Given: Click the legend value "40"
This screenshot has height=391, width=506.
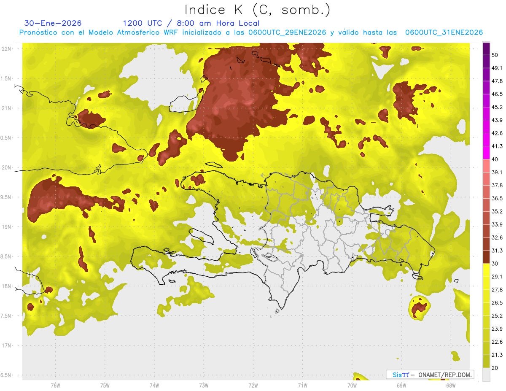Looking at the screenshot, I should 495,159.
